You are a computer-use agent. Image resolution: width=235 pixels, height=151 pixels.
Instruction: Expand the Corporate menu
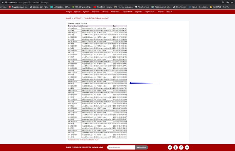click(139, 12)
